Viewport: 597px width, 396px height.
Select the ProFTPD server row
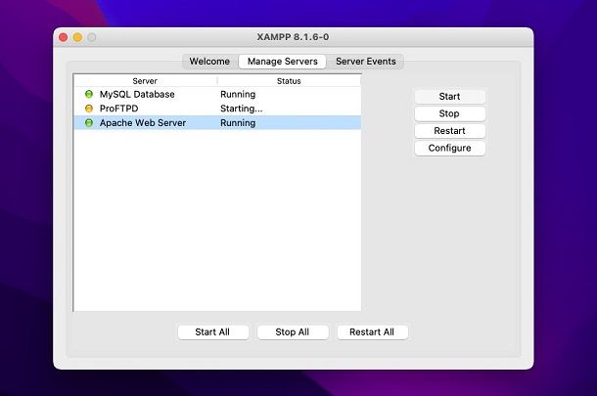point(217,109)
